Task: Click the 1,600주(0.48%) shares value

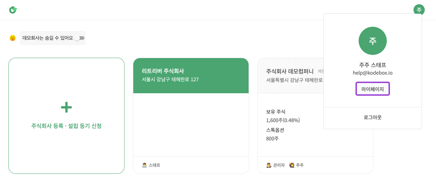Action: click(x=283, y=120)
